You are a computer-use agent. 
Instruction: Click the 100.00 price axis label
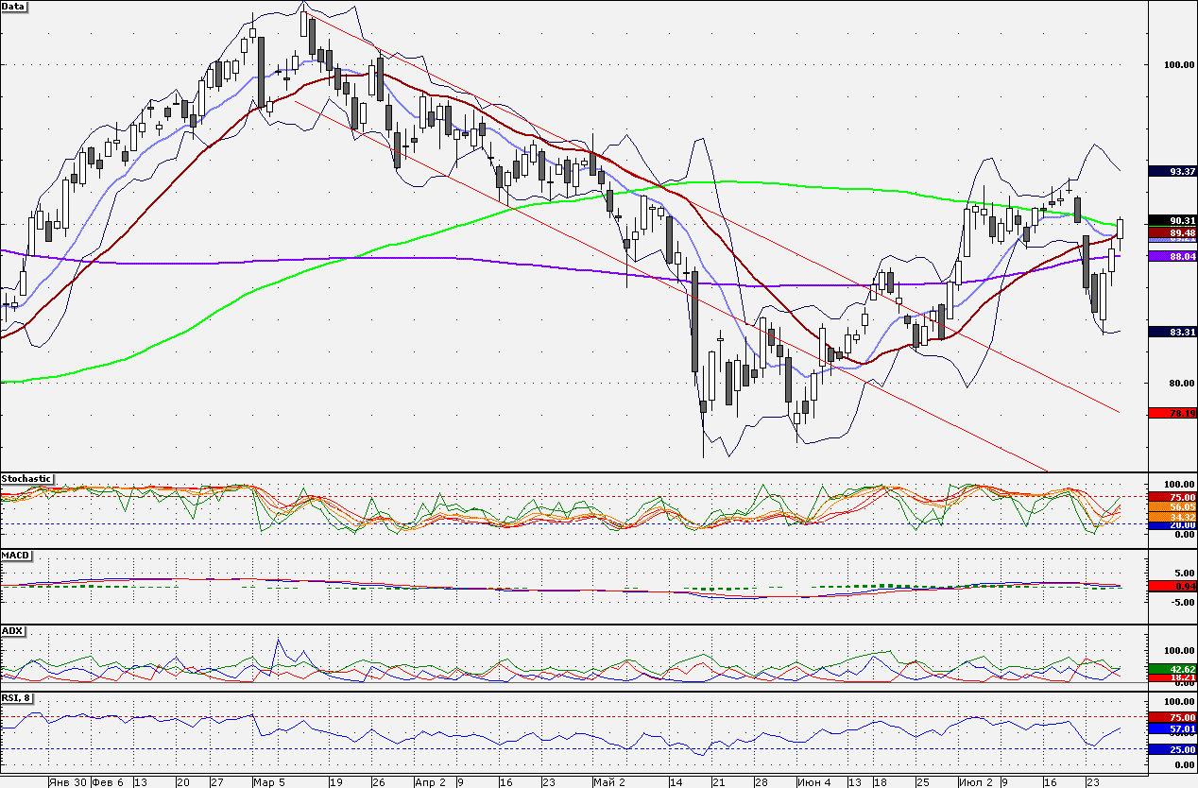click(x=1172, y=65)
